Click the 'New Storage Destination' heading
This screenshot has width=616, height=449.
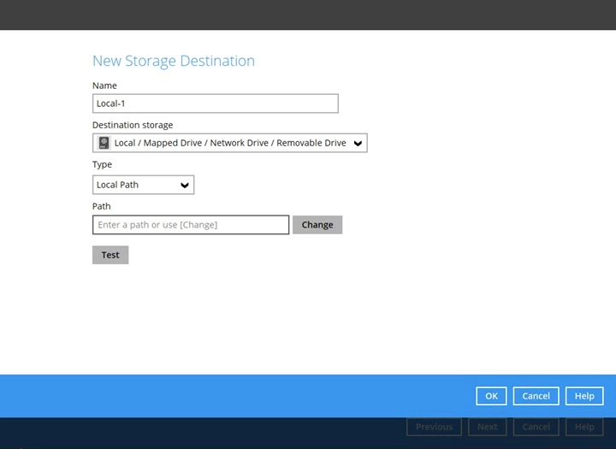point(173,61)
